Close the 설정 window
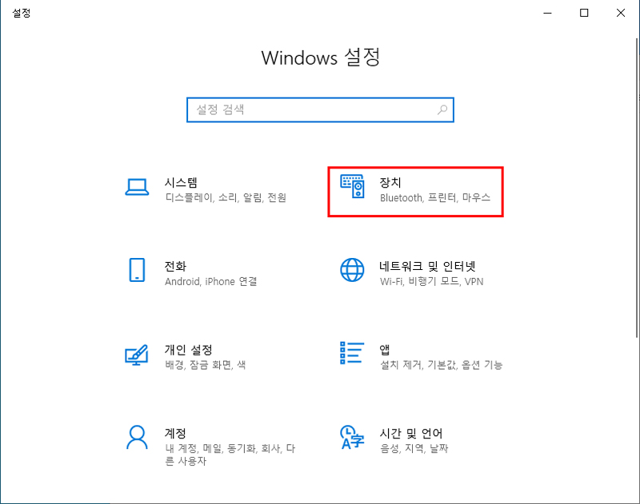The width and height of the screenshot is (640, 504). click(621, 13)
